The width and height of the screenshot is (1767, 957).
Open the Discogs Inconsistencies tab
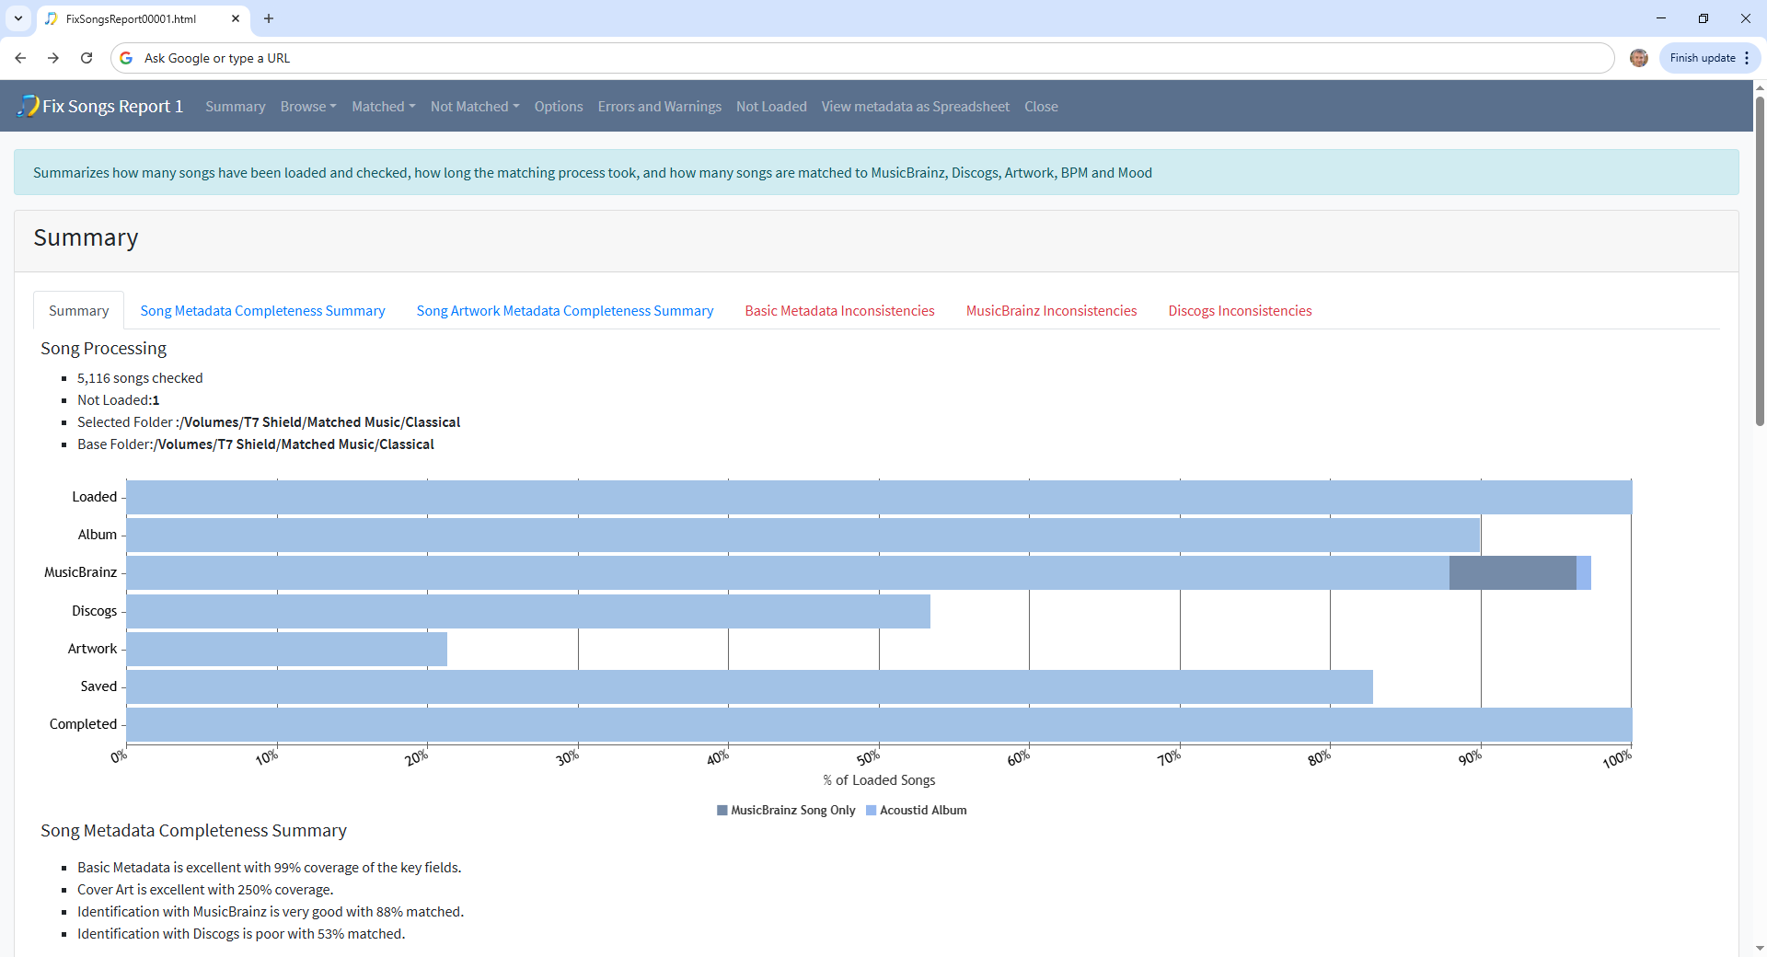point(1240,311)
